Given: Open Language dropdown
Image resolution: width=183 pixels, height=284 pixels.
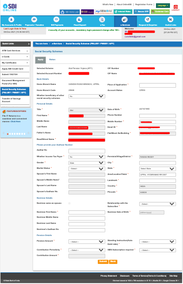Looking at the screenshot, I should coord(163,6).
